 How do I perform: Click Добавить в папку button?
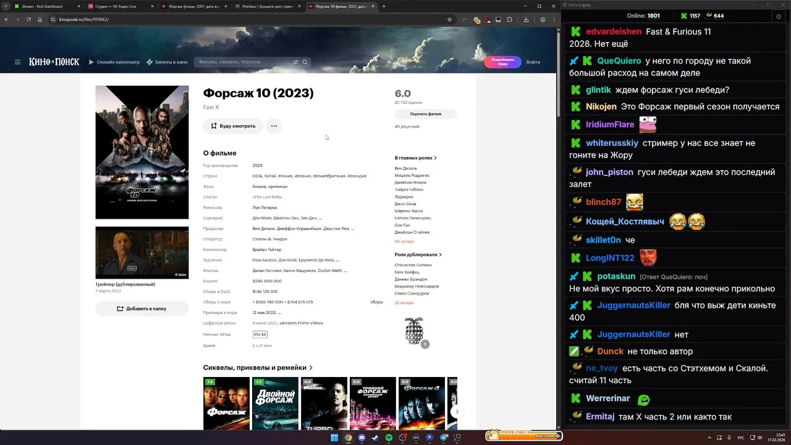(142, 308)
